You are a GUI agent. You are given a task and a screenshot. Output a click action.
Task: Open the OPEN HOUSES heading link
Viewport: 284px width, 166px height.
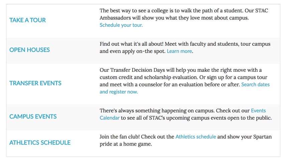click(x=29, y=50)
